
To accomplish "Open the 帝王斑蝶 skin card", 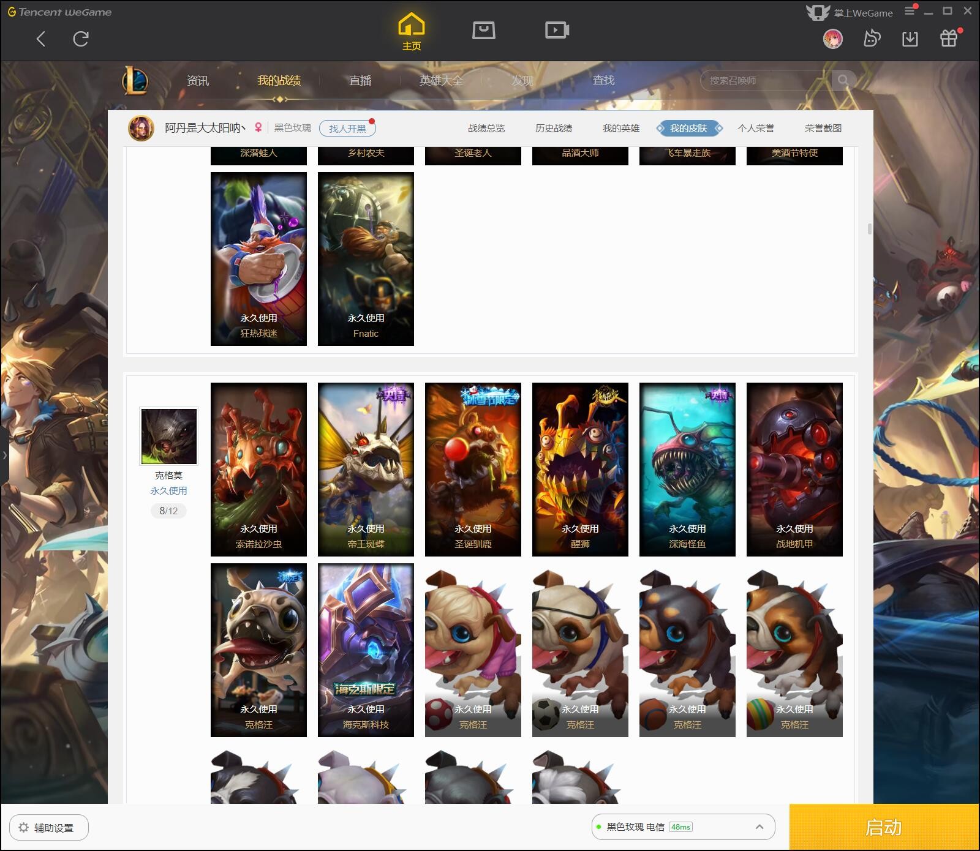I will [366, 470].
